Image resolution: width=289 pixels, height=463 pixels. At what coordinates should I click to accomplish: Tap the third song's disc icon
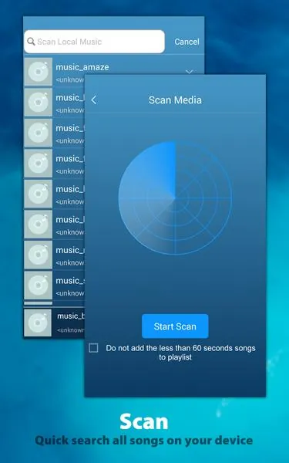point(39,133)
